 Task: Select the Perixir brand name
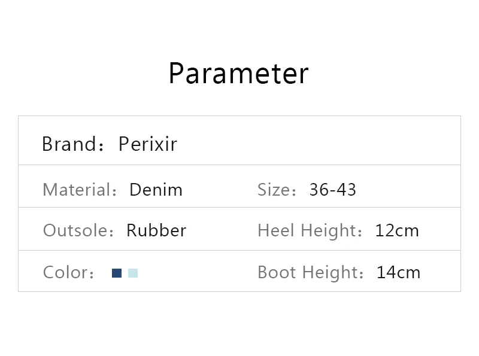click(147, 144)
